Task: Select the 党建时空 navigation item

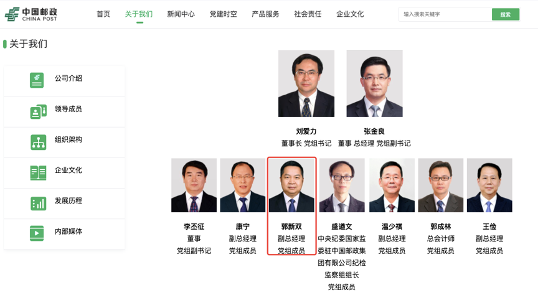Action: click(224, 14)
